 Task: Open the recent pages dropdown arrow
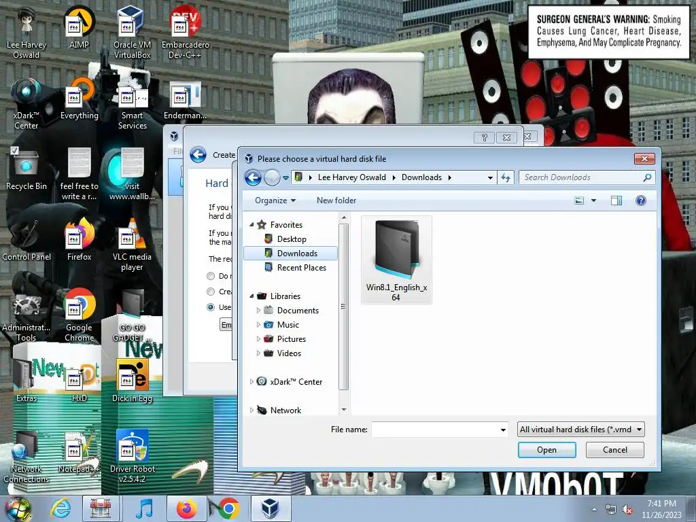pos(285,177)
